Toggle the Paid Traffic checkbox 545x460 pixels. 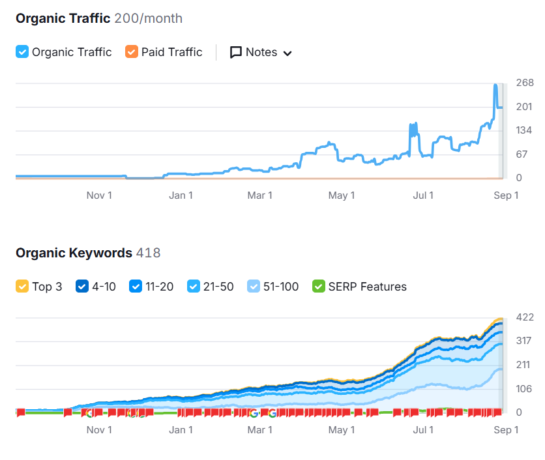[132, 52]
